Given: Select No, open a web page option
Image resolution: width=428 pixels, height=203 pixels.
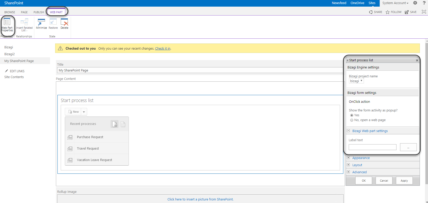Looking at the screenshot, I should [352, 120].
